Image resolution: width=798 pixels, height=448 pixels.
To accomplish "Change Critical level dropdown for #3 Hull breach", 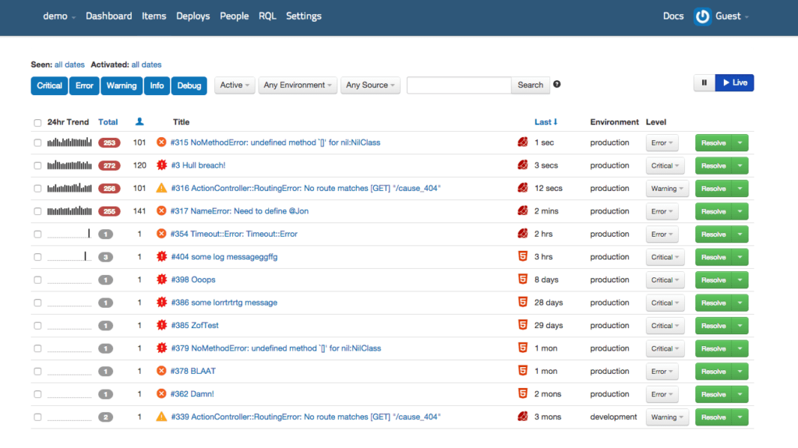I will (666, 165).
